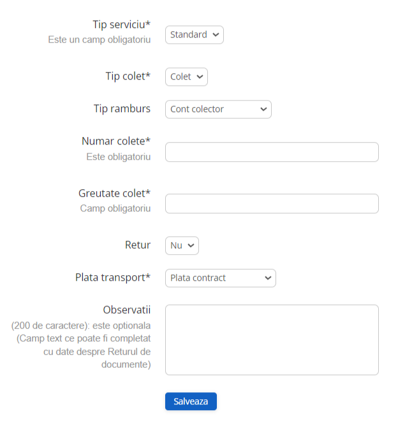Open the Cont colector ramburs dropdown
405x428 pixels.
point(218,110)
